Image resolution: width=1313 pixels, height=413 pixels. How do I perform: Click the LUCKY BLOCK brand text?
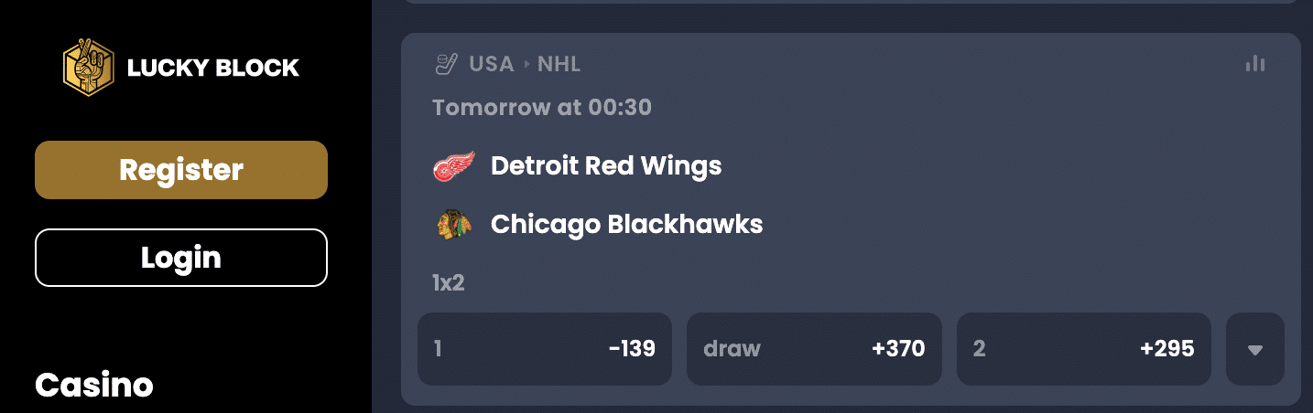pyautogui.click(x=213, y=68)
